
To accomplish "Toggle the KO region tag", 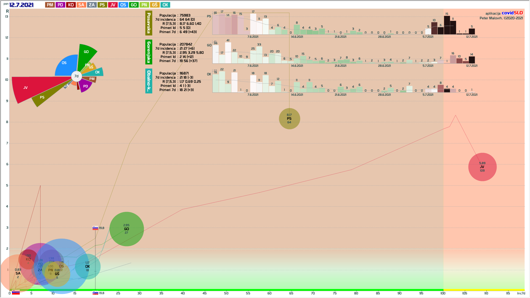I will pos(71,5).
